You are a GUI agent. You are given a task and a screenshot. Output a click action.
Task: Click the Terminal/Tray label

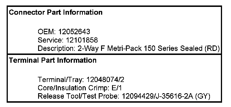point(61,80)
